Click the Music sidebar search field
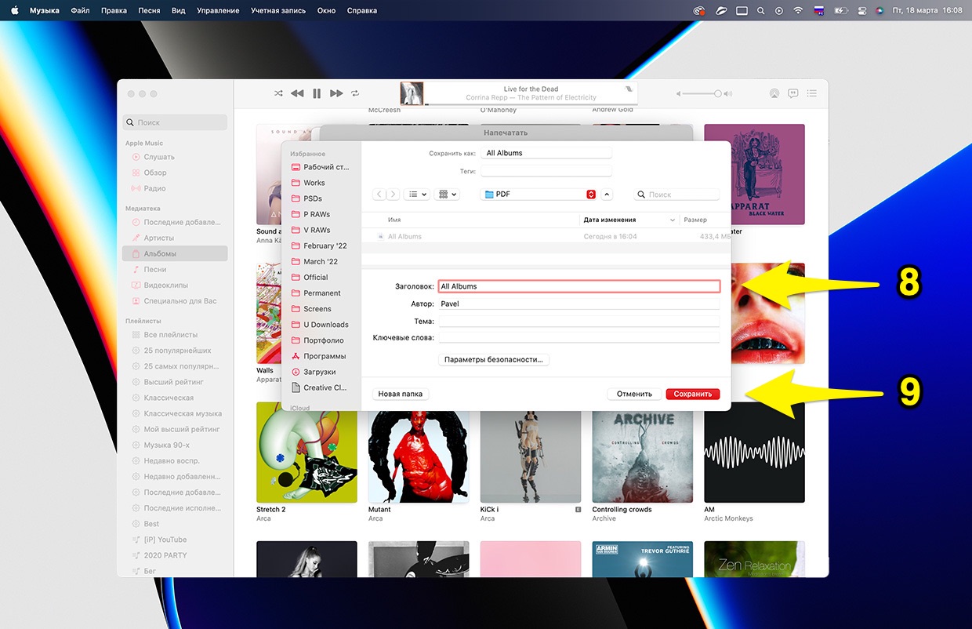The height and width of the screenshot is (629, 972). click(x=175, y=122)
